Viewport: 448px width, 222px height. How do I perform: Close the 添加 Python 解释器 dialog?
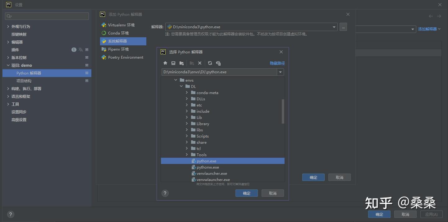click(x=348, y=14)
